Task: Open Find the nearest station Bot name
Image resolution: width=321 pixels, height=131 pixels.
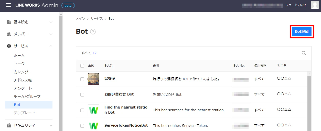Action: [x=126, y=110]
